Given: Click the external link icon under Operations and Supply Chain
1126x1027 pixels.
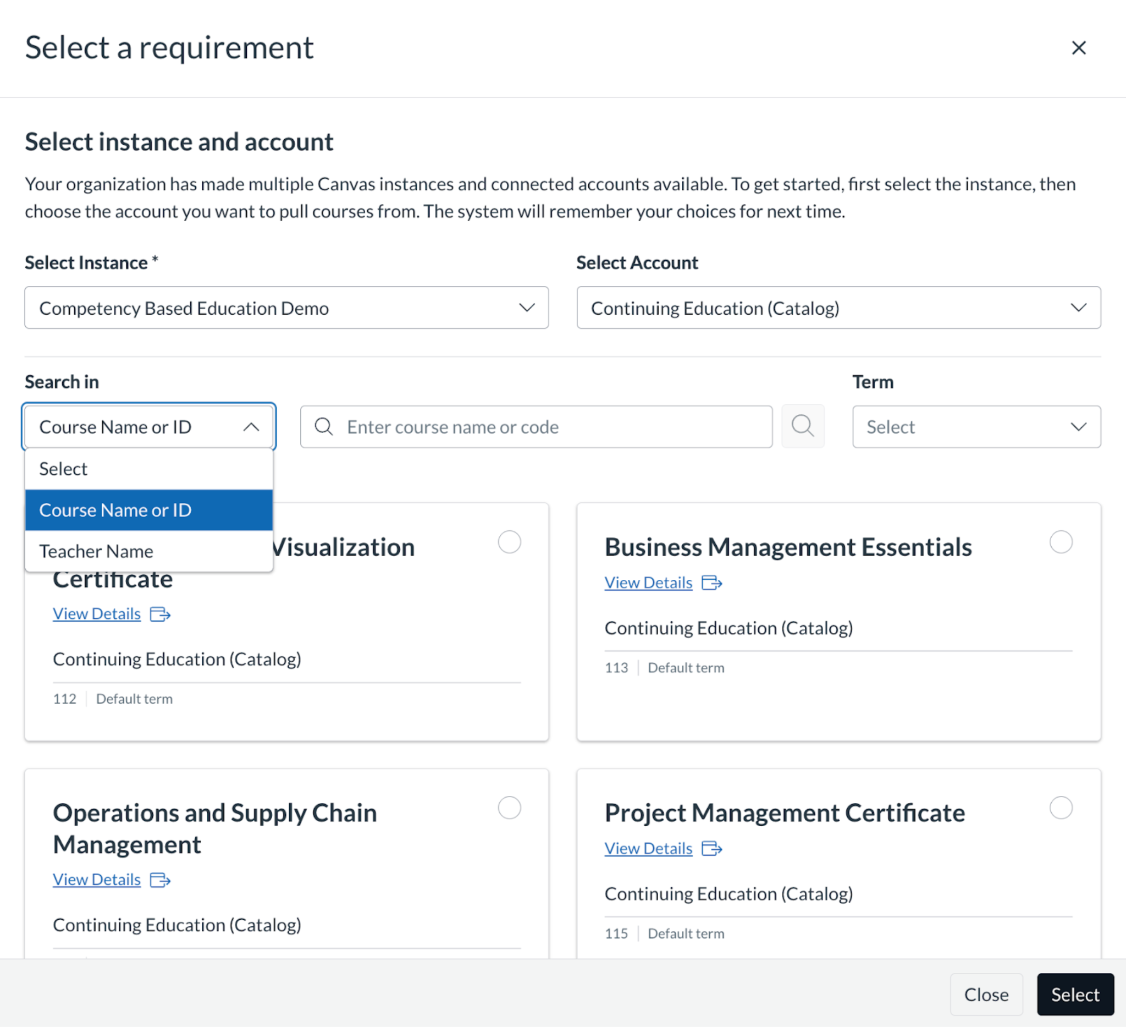Looking at the screenshot, I should (160, 880).
